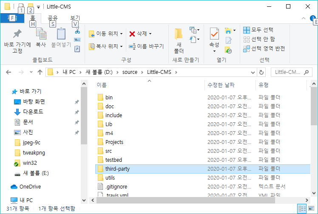The image size is (318, 214).
Task: Select 다운로드 in the navigation pane
Action: pyautogui.click(x=28, y=112)
